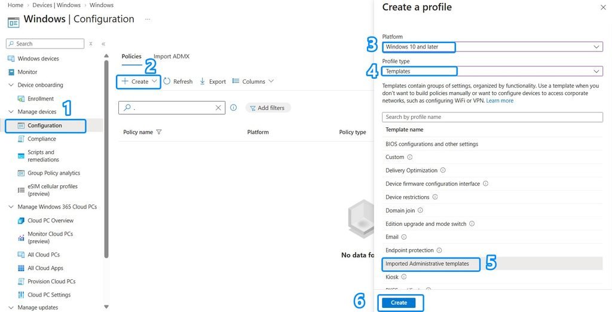Go to Home breadcrumb
This screenshot has height=312, width=612.
(x=16, y=5)
